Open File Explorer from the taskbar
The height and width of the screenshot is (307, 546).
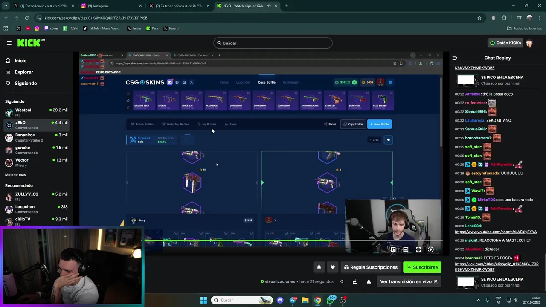tap(305, 300)
